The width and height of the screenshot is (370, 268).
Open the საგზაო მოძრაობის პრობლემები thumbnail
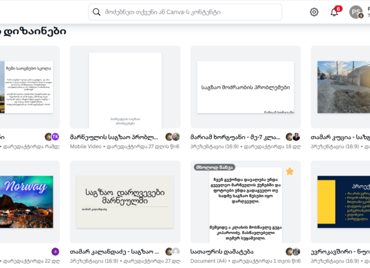[246, 87]
